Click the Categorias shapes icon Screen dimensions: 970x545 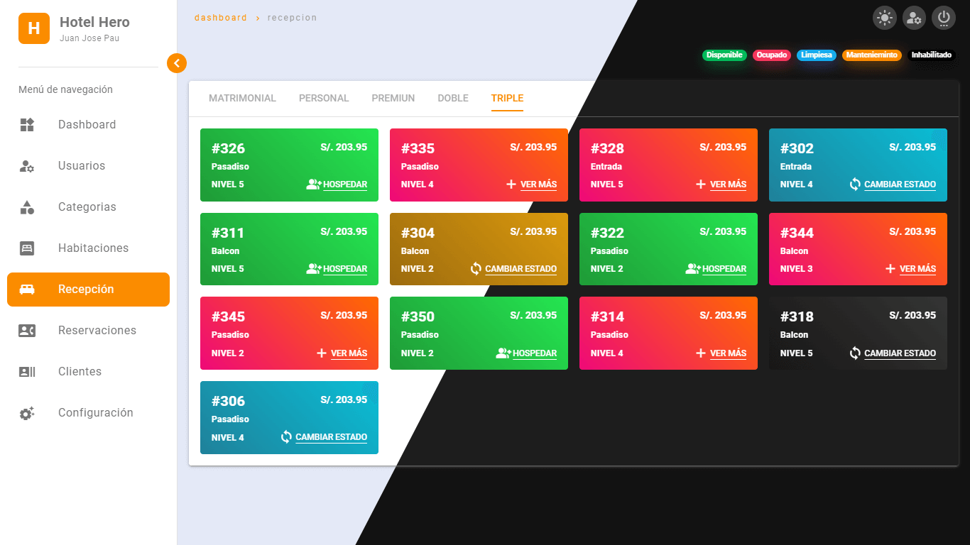27,207
